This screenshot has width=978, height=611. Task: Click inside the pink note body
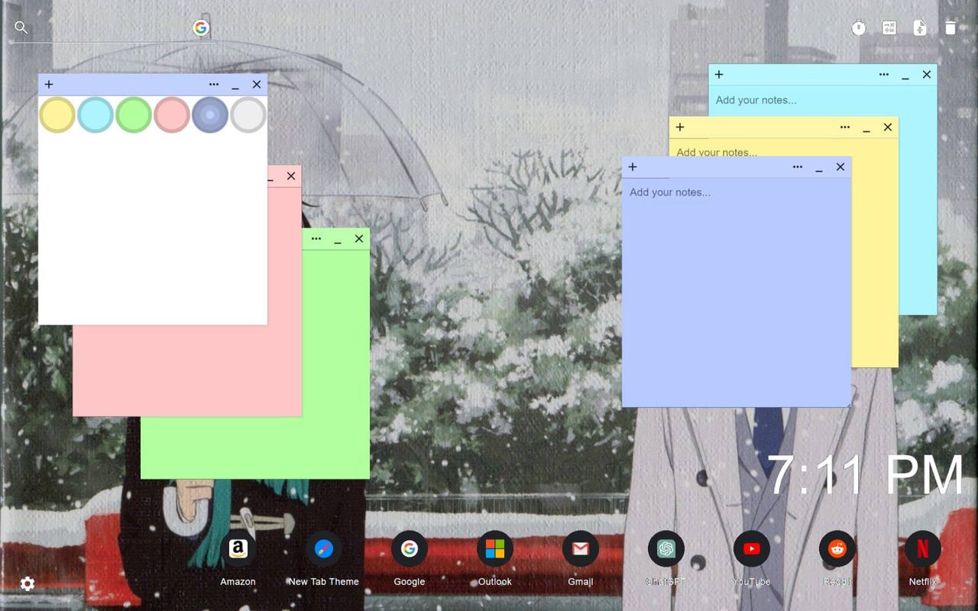pyautogui.click(x=187, y=370)
